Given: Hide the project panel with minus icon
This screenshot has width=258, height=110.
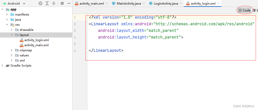Looking at the screenshot, I should tap(69, 4).
